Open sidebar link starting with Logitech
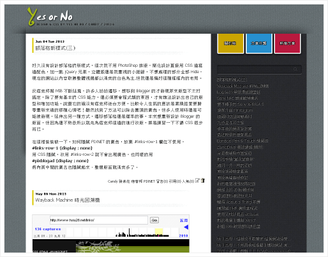This screenshot has height=257, width=328. click(238, 92)
